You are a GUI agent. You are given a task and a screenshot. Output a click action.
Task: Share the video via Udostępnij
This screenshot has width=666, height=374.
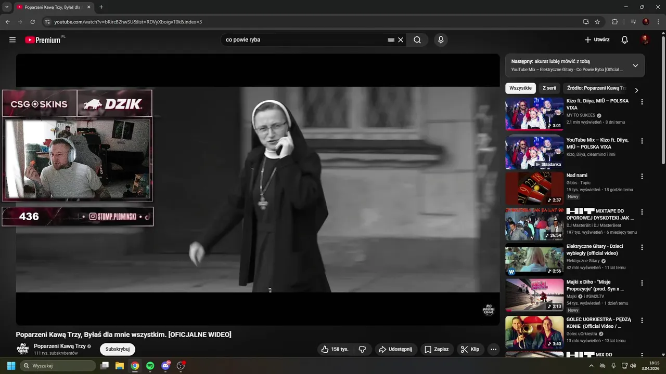pyautogui.click(x=395, y=349)
